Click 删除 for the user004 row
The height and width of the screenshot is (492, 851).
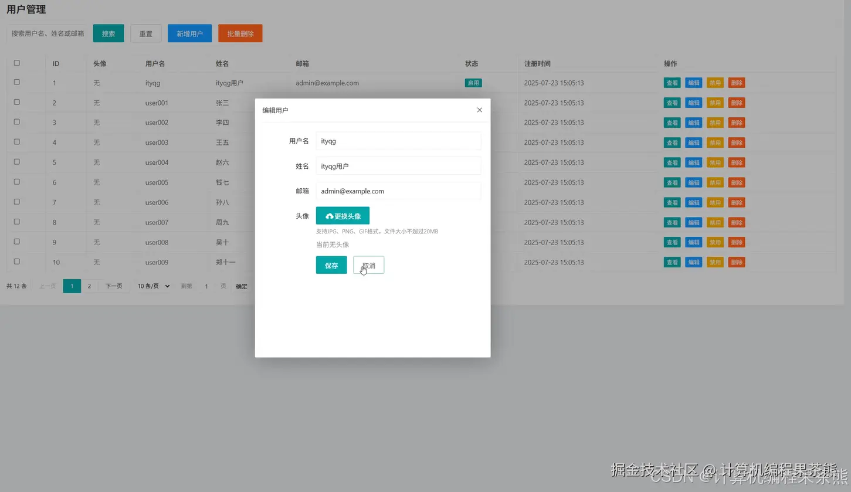[x=737, y=162]
